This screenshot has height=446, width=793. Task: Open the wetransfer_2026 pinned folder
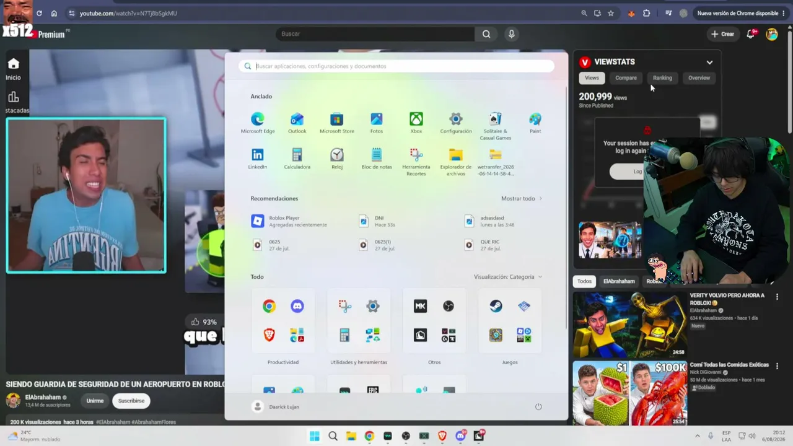496,162
